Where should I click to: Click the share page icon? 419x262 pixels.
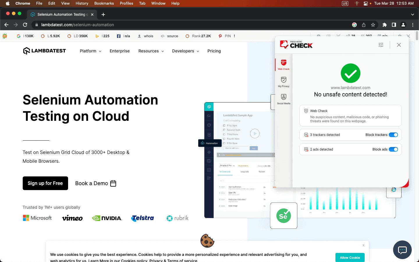click(x=364, y=25)
